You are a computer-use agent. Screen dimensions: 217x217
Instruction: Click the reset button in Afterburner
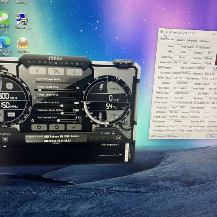click(57, 127)
